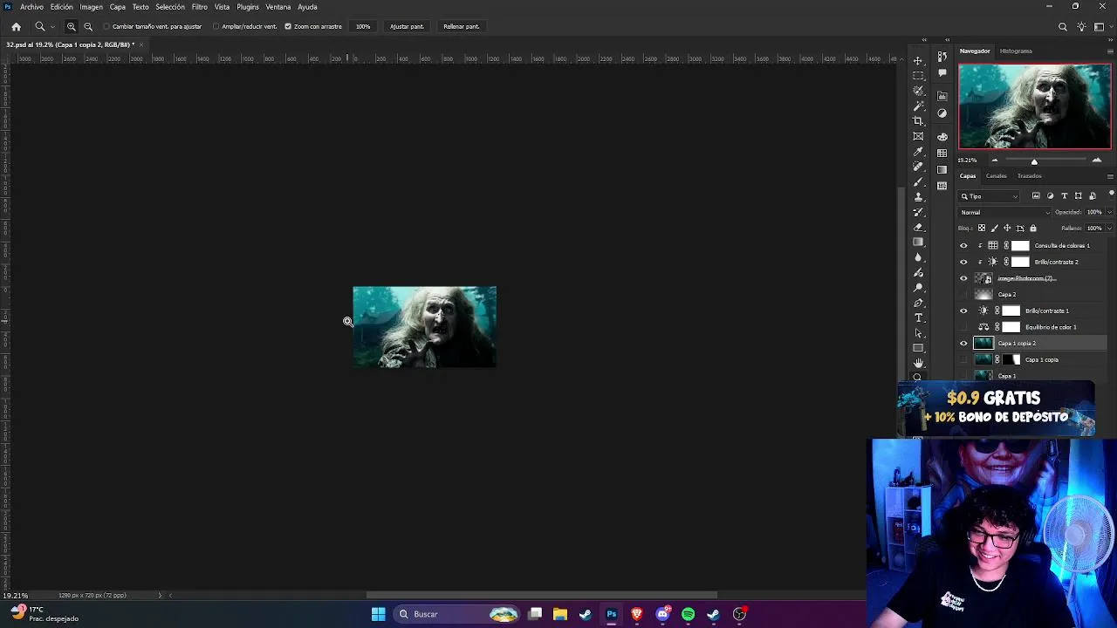Switch to the Canales tab
The image size is (1117, 628).
[996, 176]
